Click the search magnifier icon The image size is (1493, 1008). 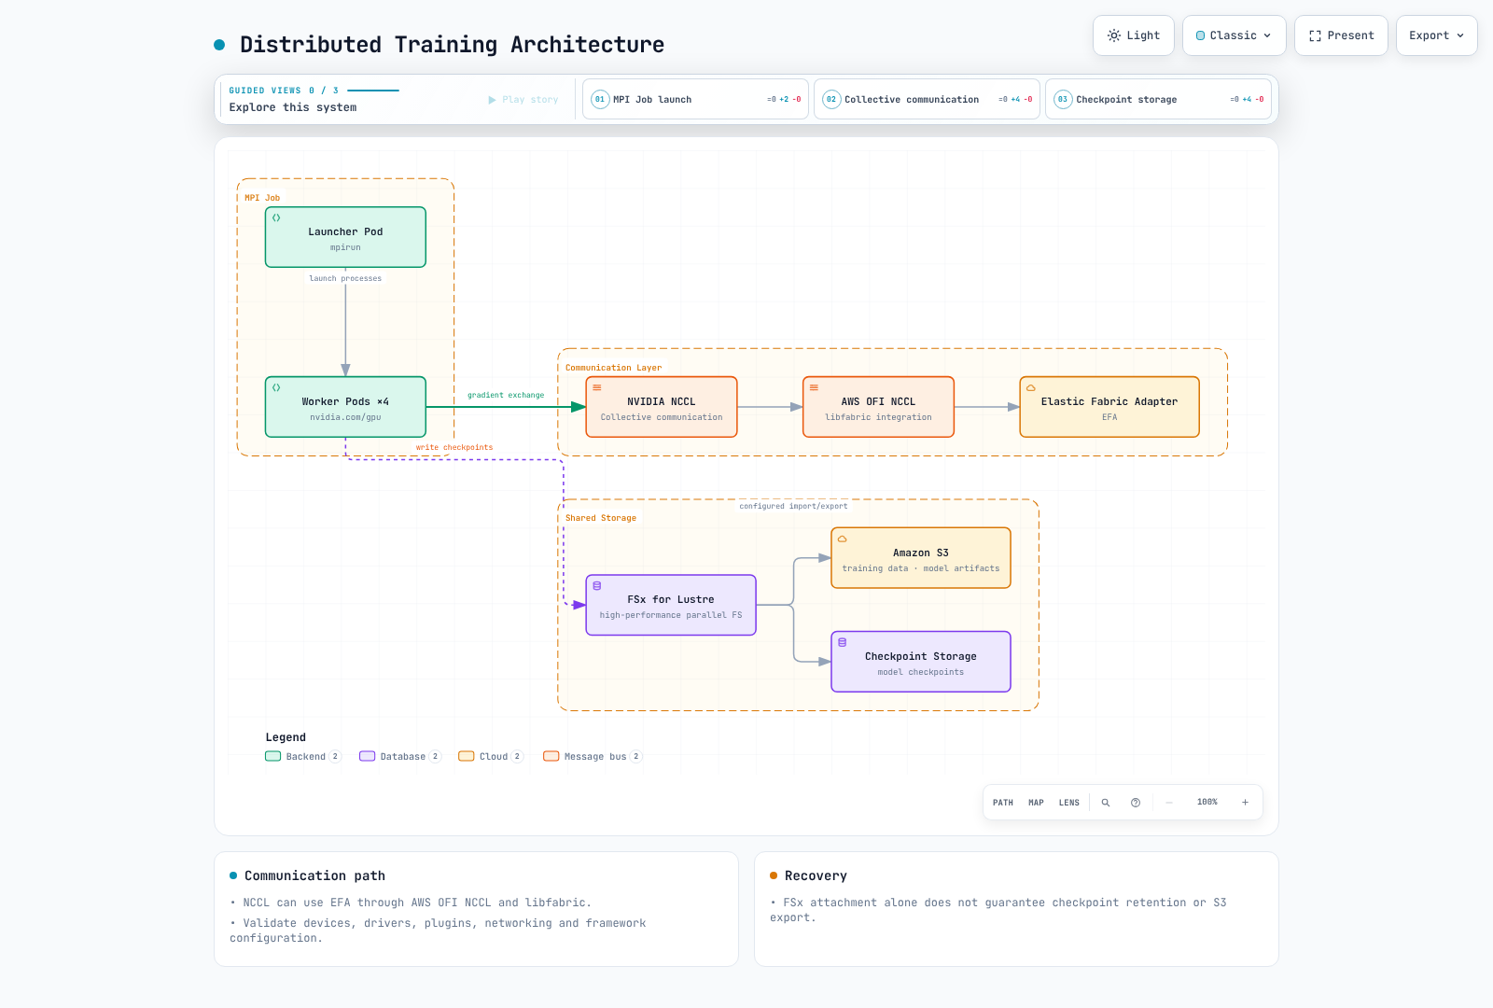(x=1106, y=803)
